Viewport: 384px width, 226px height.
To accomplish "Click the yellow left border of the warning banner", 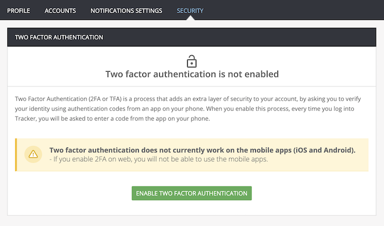I will point(16,155).
